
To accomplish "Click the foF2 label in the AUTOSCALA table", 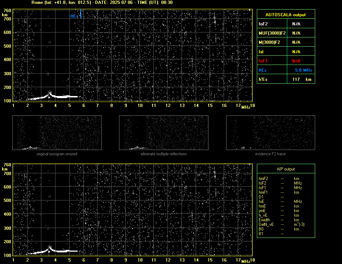I will tap(263, 24).
